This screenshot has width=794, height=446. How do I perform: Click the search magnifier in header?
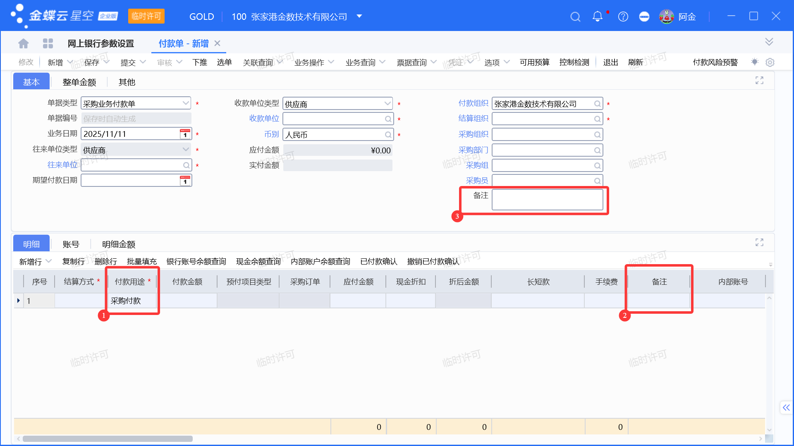click(x=575, y=17)
